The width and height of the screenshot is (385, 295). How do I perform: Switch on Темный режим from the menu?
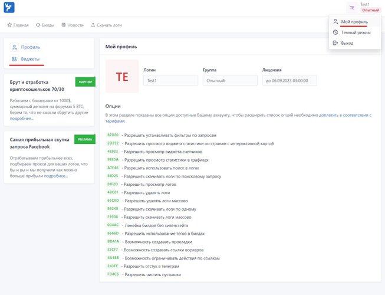coord(355,32)
